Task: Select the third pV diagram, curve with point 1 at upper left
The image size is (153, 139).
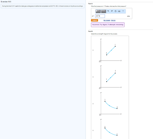Action: click(x=93, y=104)
